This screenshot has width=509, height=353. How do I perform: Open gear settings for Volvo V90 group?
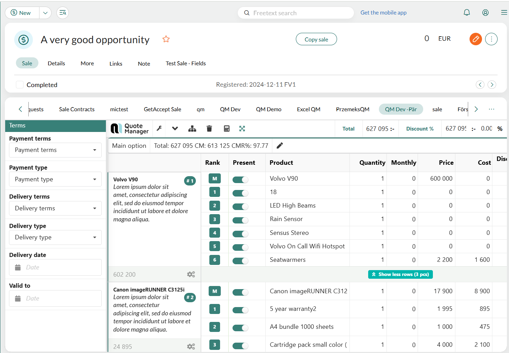(x=191, y=274)
